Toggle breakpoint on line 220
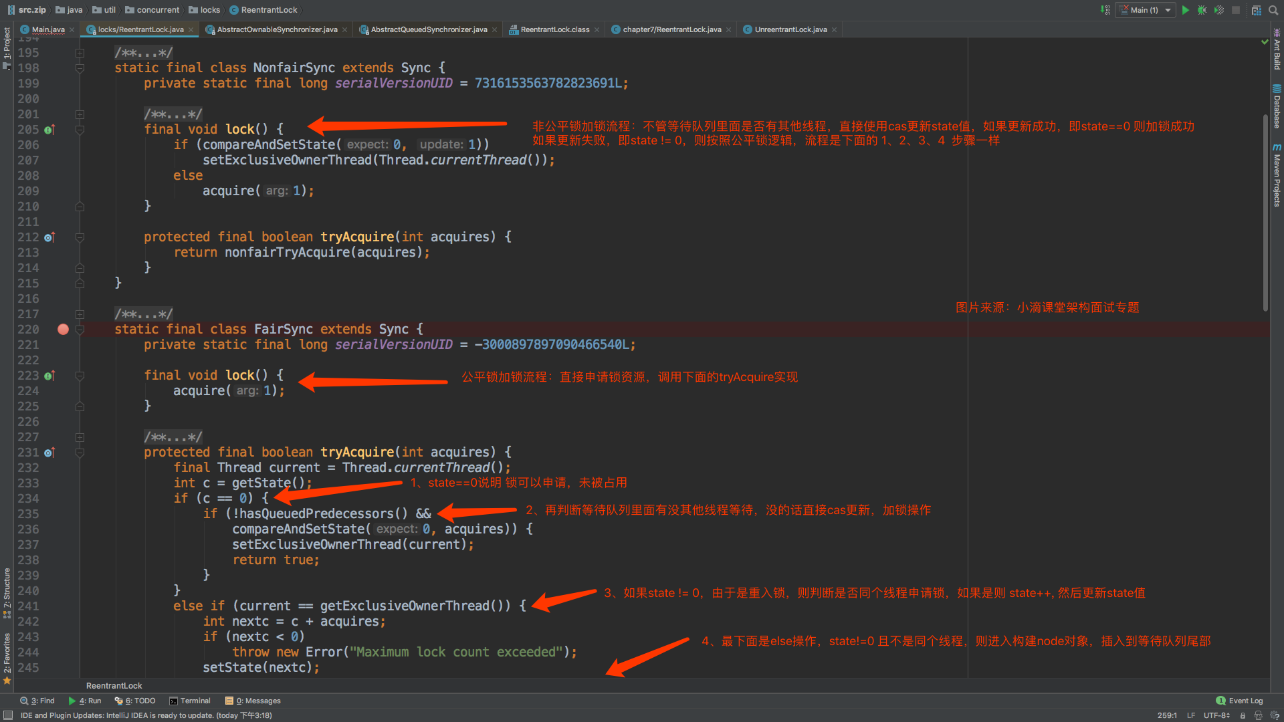Screen dimensions: 1284x722 (x=63, y=329)
